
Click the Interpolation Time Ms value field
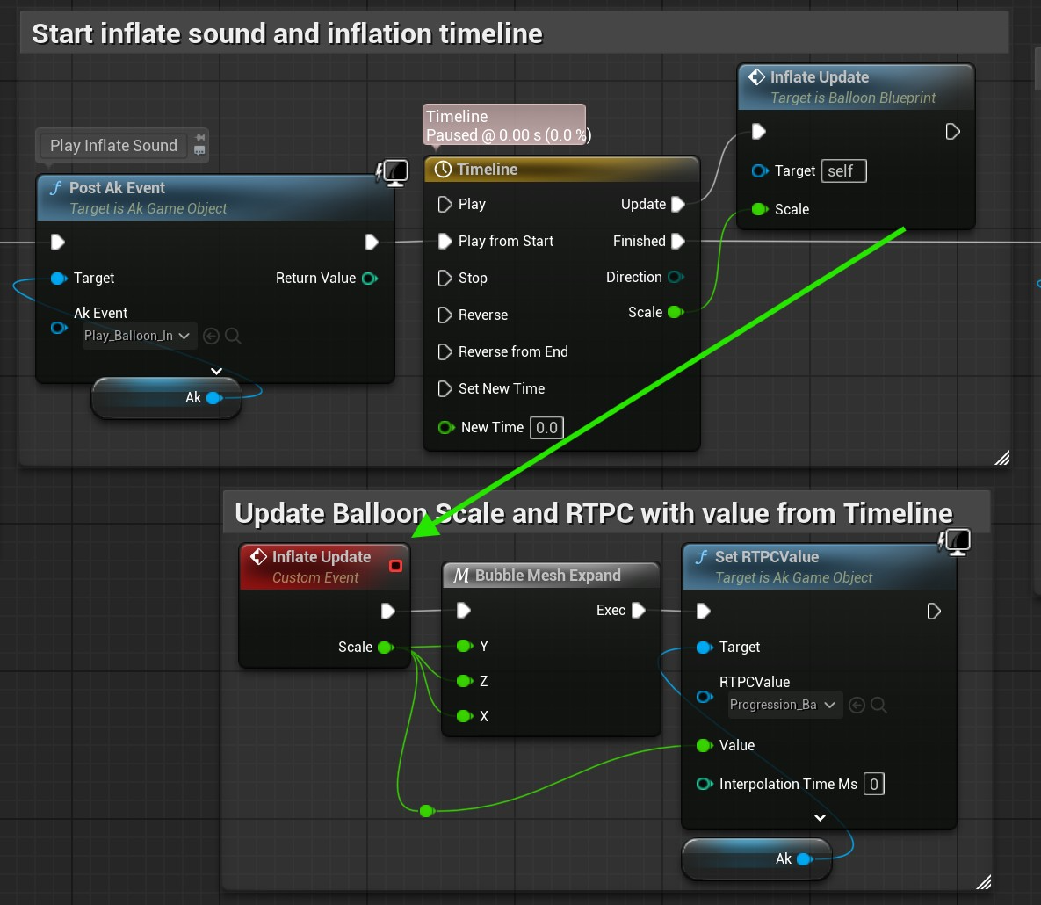873,784
